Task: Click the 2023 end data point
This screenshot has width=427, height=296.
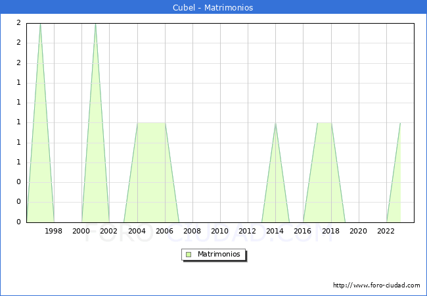Action: point(400,123)
